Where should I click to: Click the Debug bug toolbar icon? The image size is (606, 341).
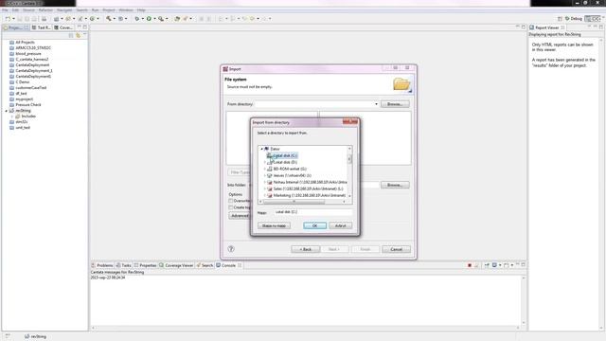136,19
